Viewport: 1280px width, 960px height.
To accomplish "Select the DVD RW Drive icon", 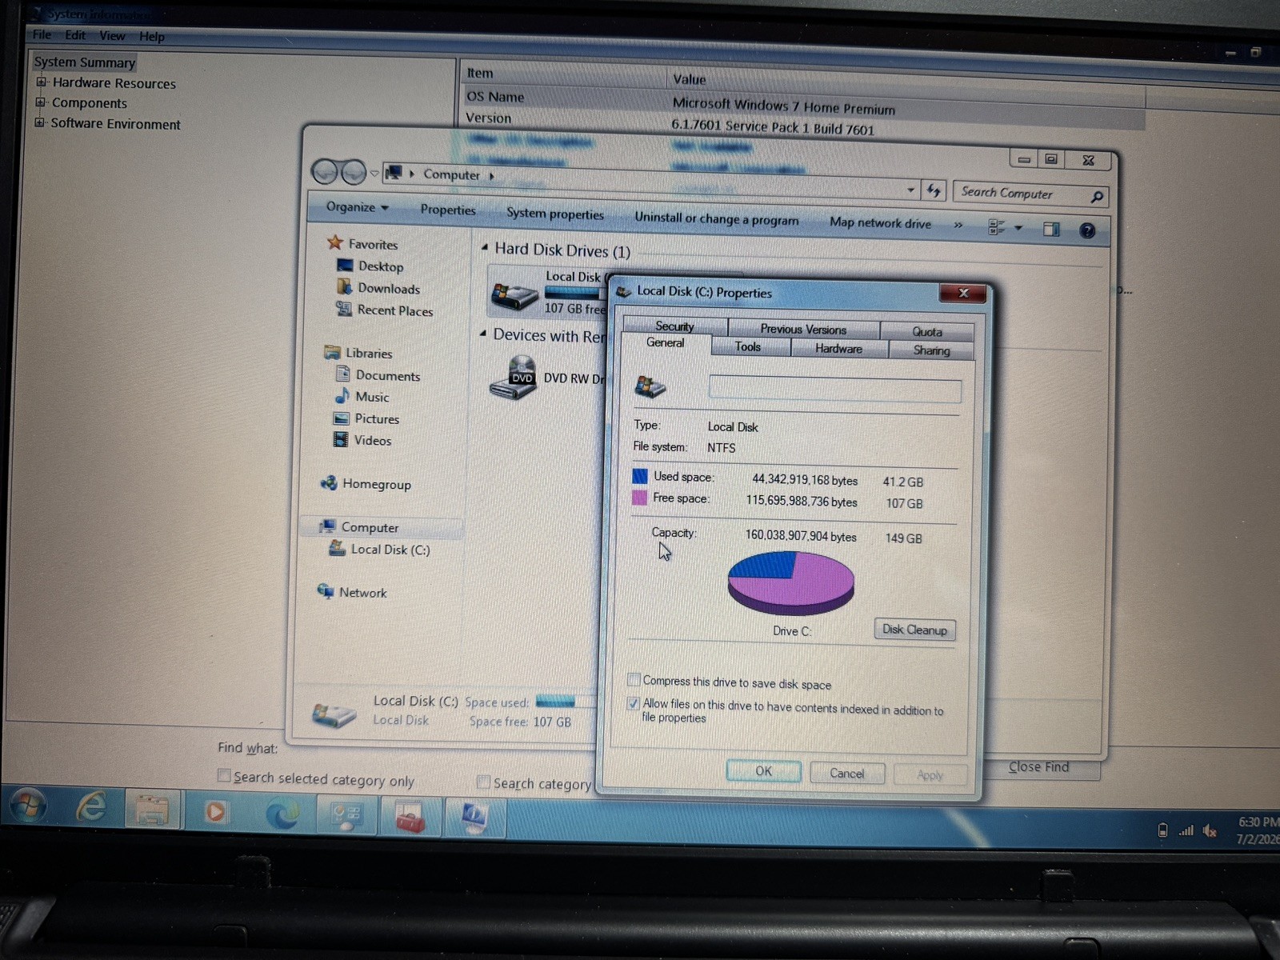I will 513,378.
